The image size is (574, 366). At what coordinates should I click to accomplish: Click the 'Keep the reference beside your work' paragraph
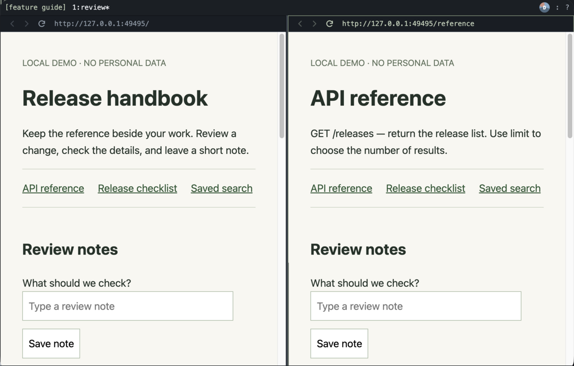[x=135, y=142]
